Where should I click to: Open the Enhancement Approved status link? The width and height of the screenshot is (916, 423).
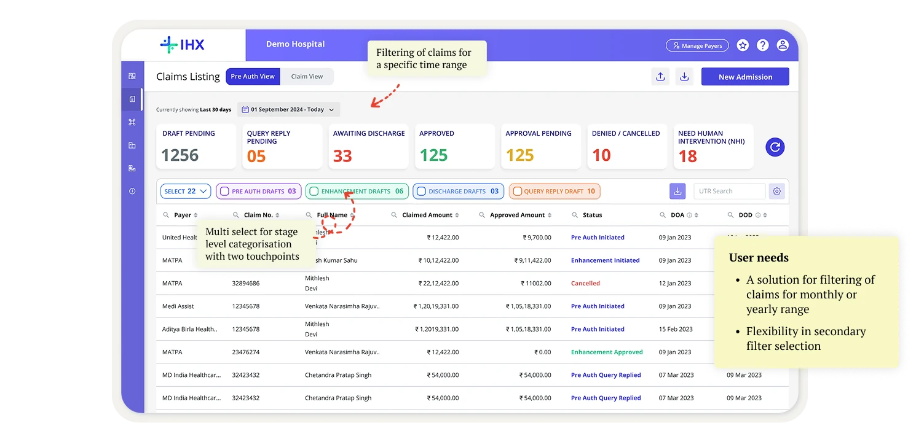607,352
